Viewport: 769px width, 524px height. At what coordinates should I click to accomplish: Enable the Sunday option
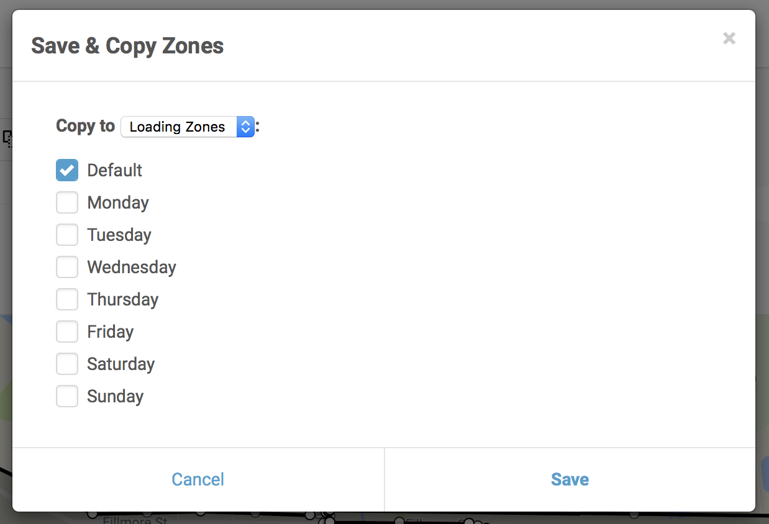tap(67, 396)
